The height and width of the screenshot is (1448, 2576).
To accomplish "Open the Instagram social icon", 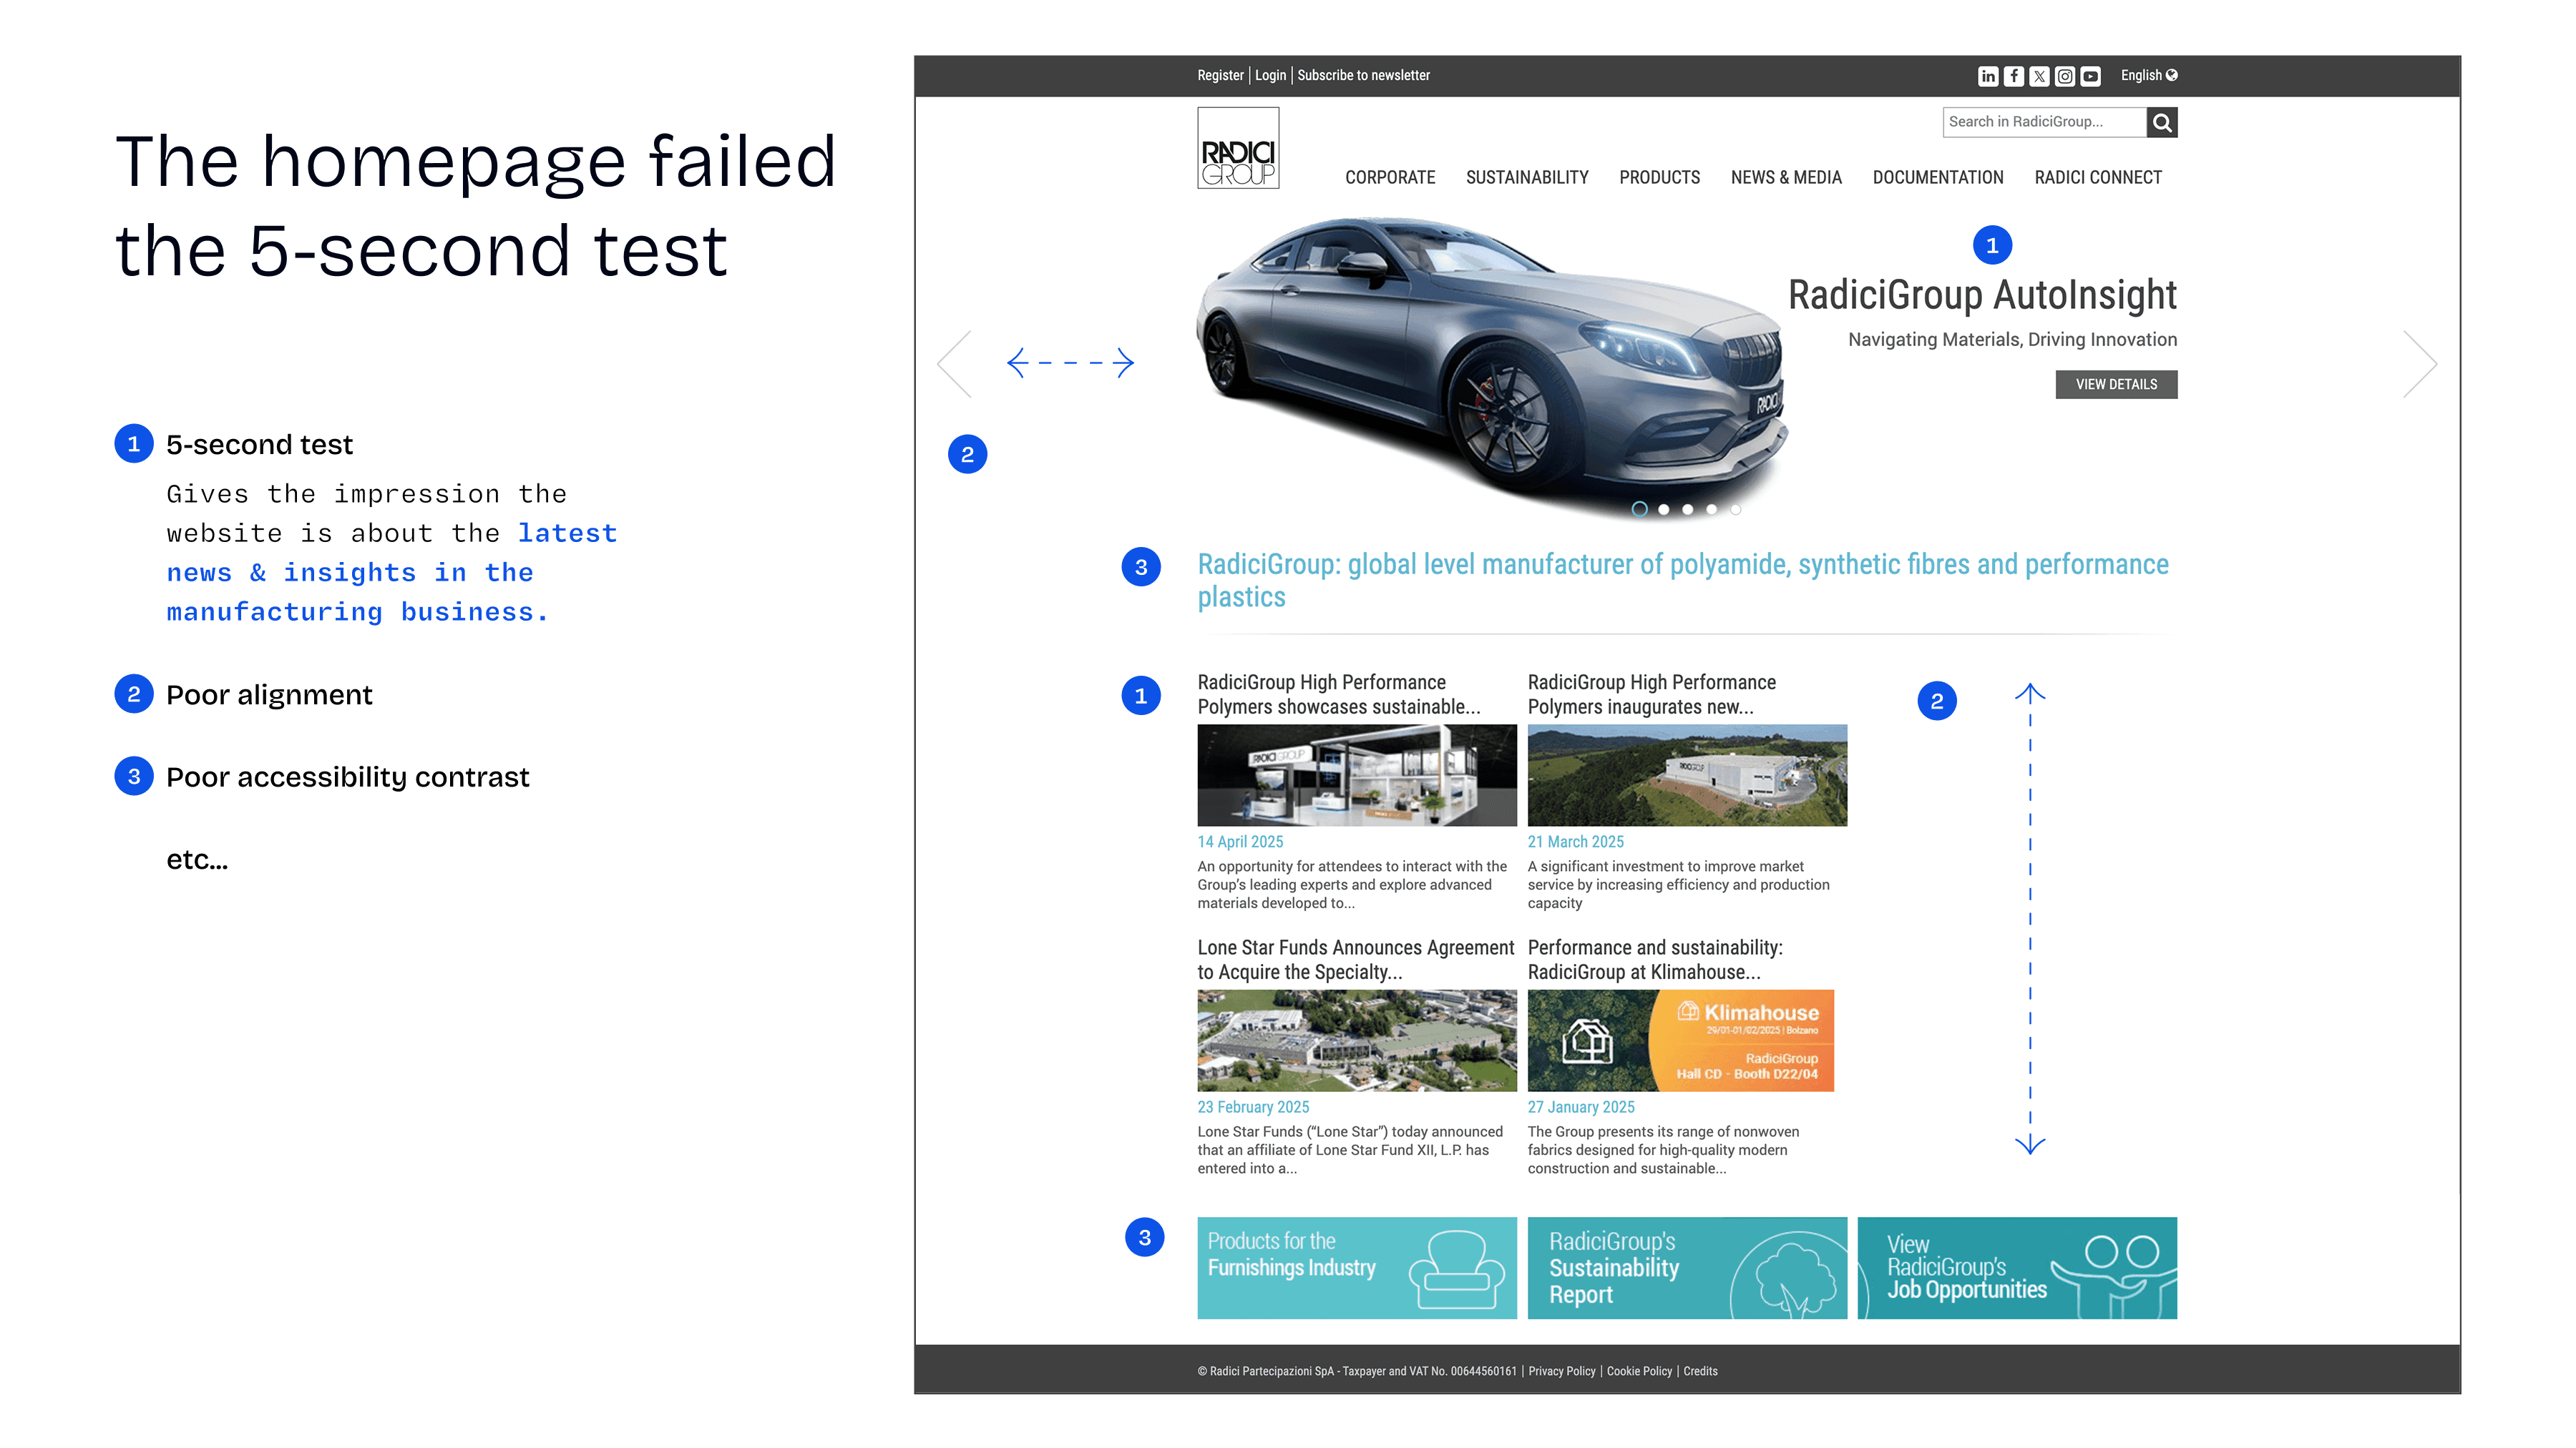I will 2064,76.
